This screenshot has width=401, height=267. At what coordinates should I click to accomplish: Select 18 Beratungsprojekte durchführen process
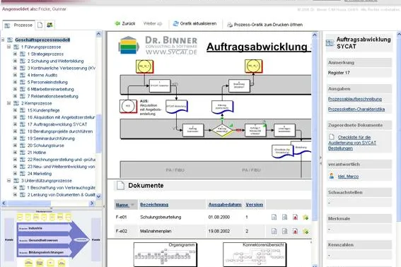(x=60, y=131)
